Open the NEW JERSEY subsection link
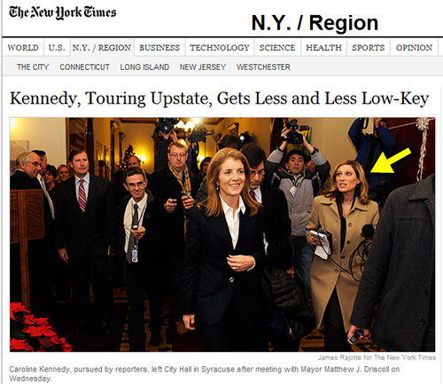 point(203,67)
